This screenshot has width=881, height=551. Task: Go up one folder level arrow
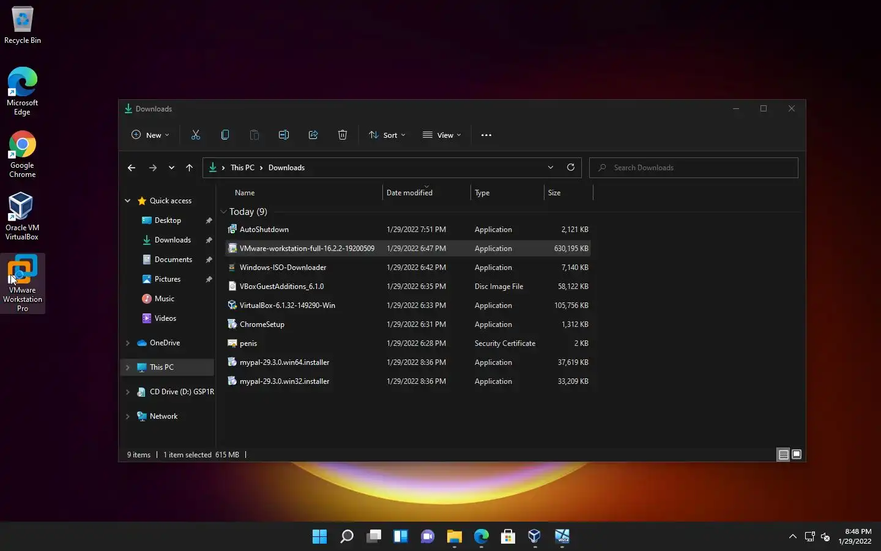click(x=190, y=168)
